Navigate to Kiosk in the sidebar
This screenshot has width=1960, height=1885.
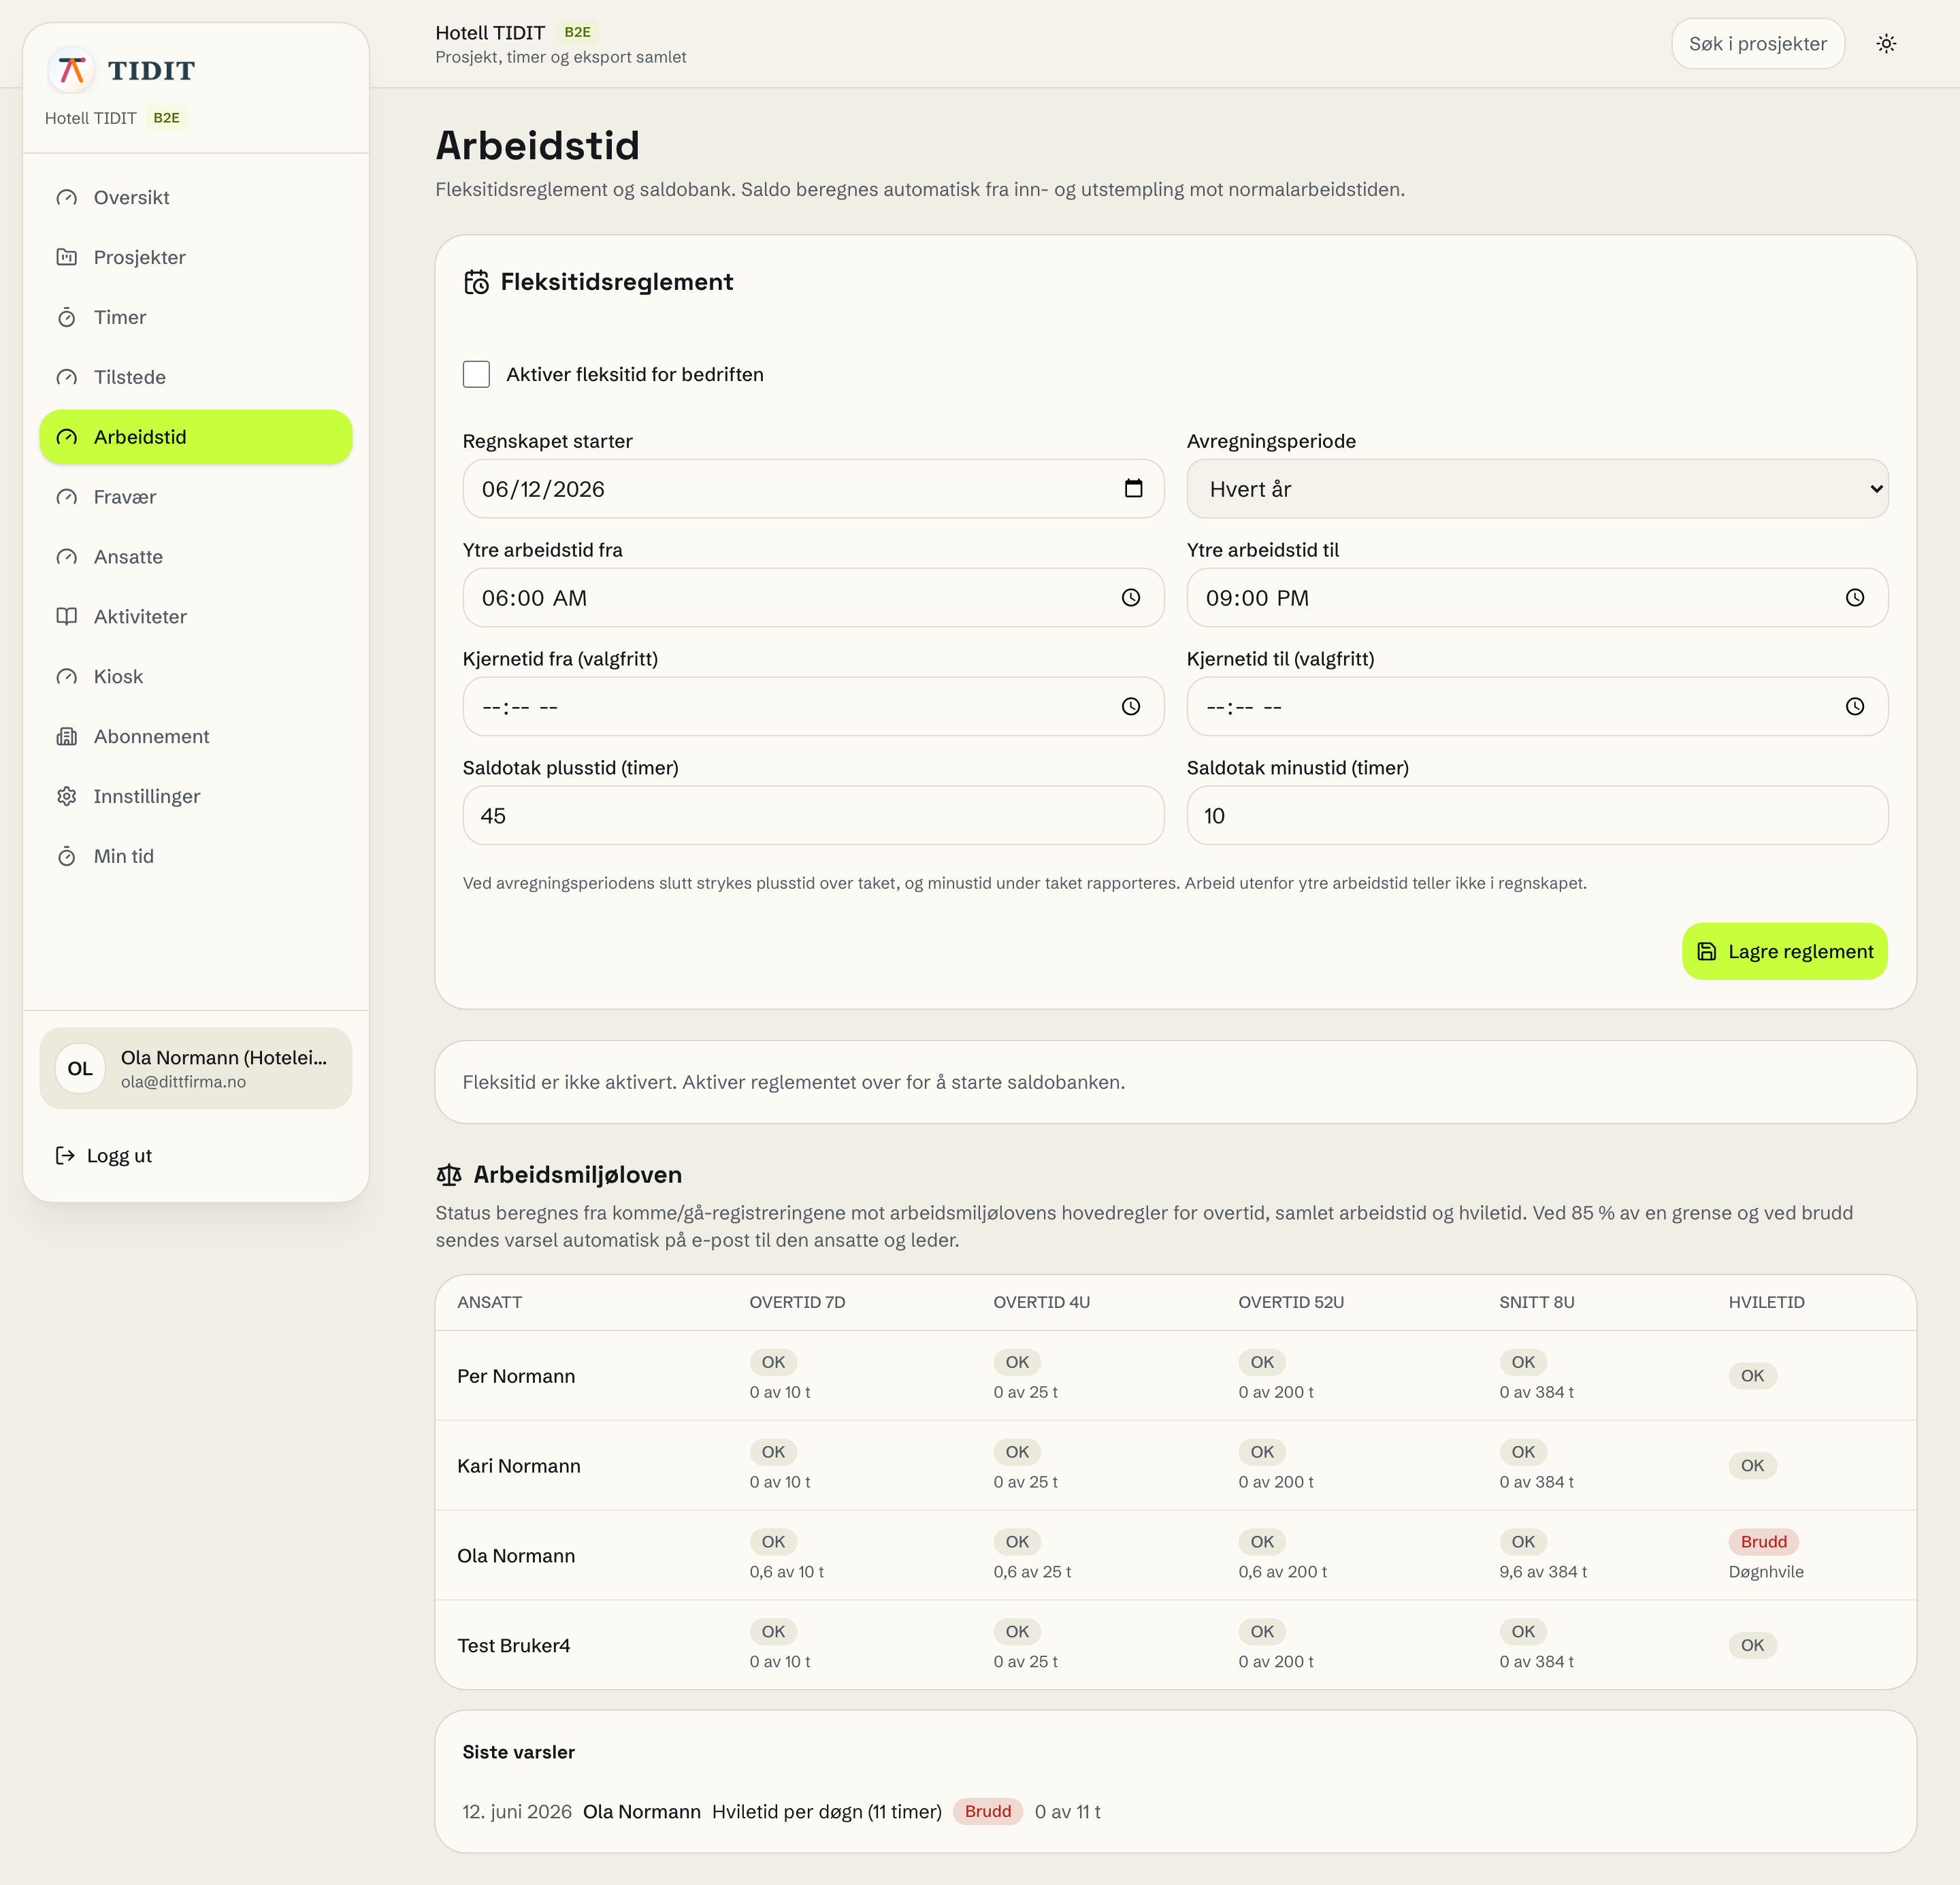(x=196, y=676)
